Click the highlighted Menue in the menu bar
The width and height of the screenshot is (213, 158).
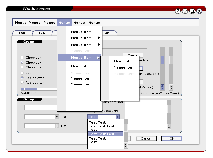click(64, 23)
